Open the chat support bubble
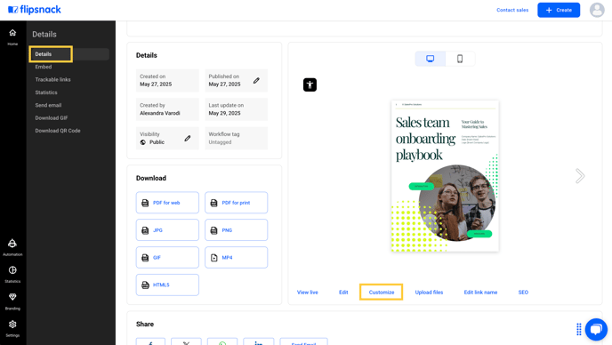The image size is (612, 345). coord(596,329)
